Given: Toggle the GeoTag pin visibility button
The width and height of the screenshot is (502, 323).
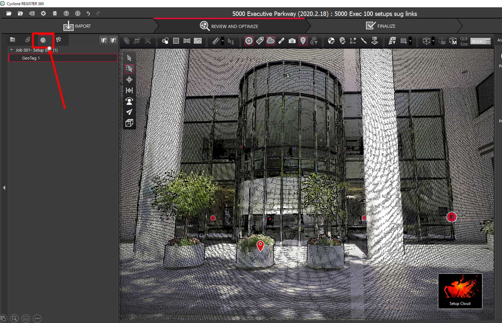Looking at the screenshot, I should (303, 41).
